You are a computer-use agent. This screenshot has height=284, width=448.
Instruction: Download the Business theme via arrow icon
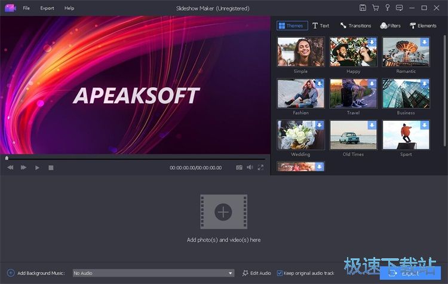tap(425, 84)
